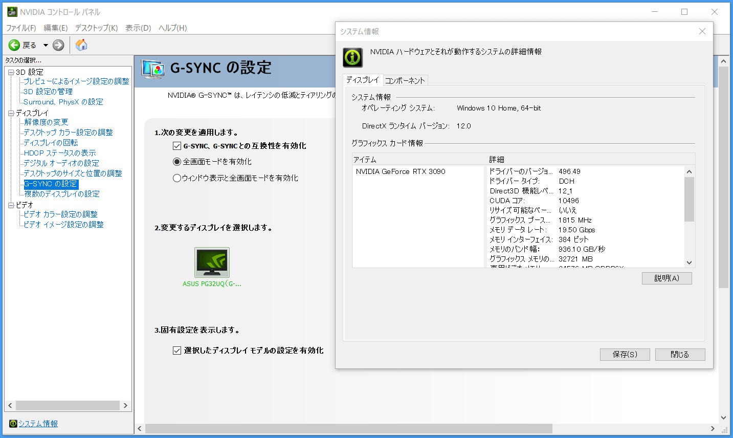
Task: Switch to the コンポーネント tab
Action: (405, 80)
